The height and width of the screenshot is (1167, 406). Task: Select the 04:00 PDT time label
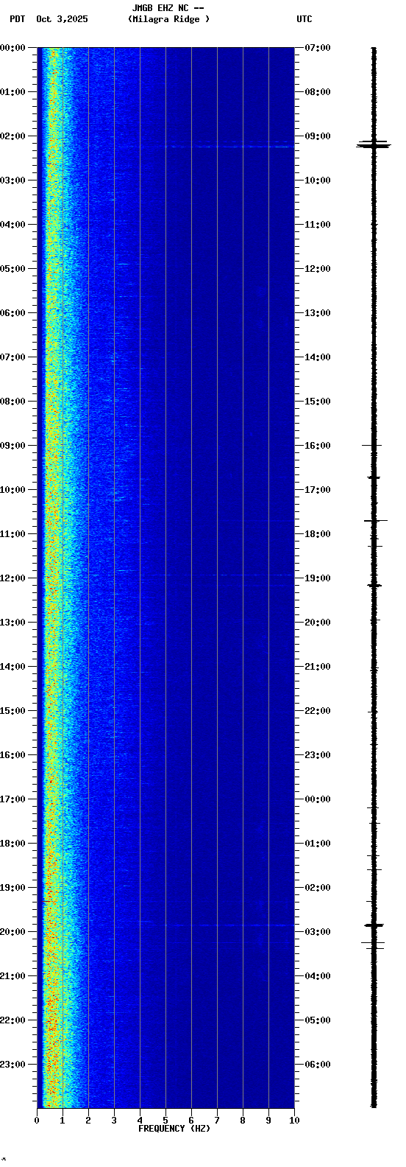[x=13, y=225]
